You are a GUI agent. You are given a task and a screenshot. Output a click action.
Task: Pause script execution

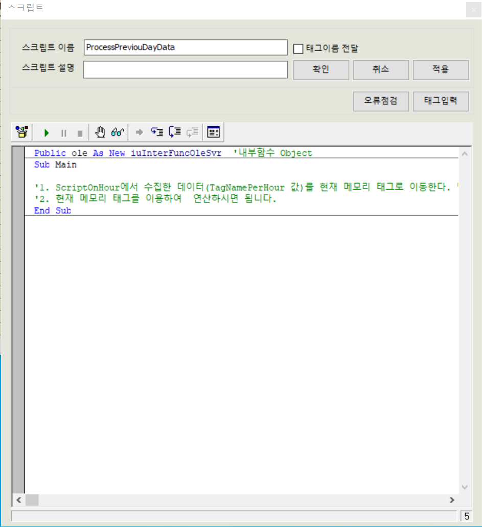point(63,132)
